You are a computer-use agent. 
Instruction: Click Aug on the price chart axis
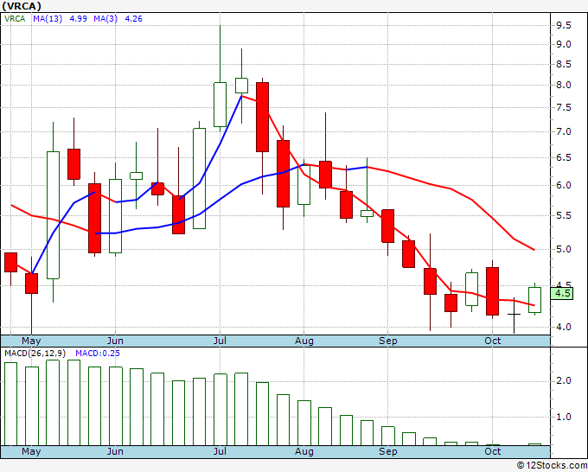(304, 341)
